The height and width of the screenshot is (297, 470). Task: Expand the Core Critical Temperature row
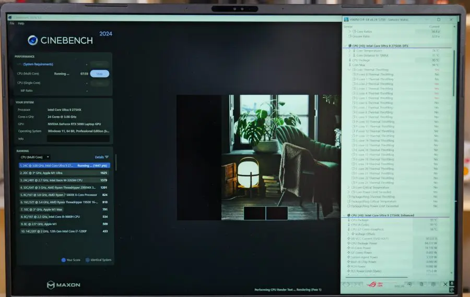(x=349, y=188)
